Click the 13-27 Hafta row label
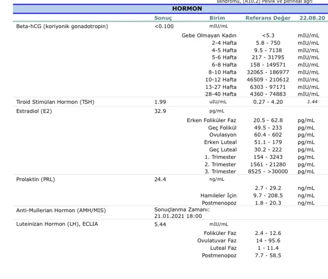 (x=221, y=87)
